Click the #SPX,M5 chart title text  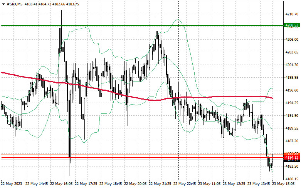pyautogui.click(x=14, y=3)
